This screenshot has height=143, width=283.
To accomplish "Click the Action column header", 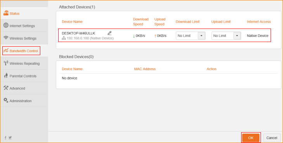I will point(211,69).
